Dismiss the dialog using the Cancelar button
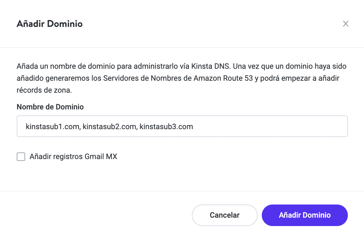The image size is (364, 238). tap(224, 215)
